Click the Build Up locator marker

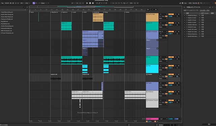coord(96,12)
